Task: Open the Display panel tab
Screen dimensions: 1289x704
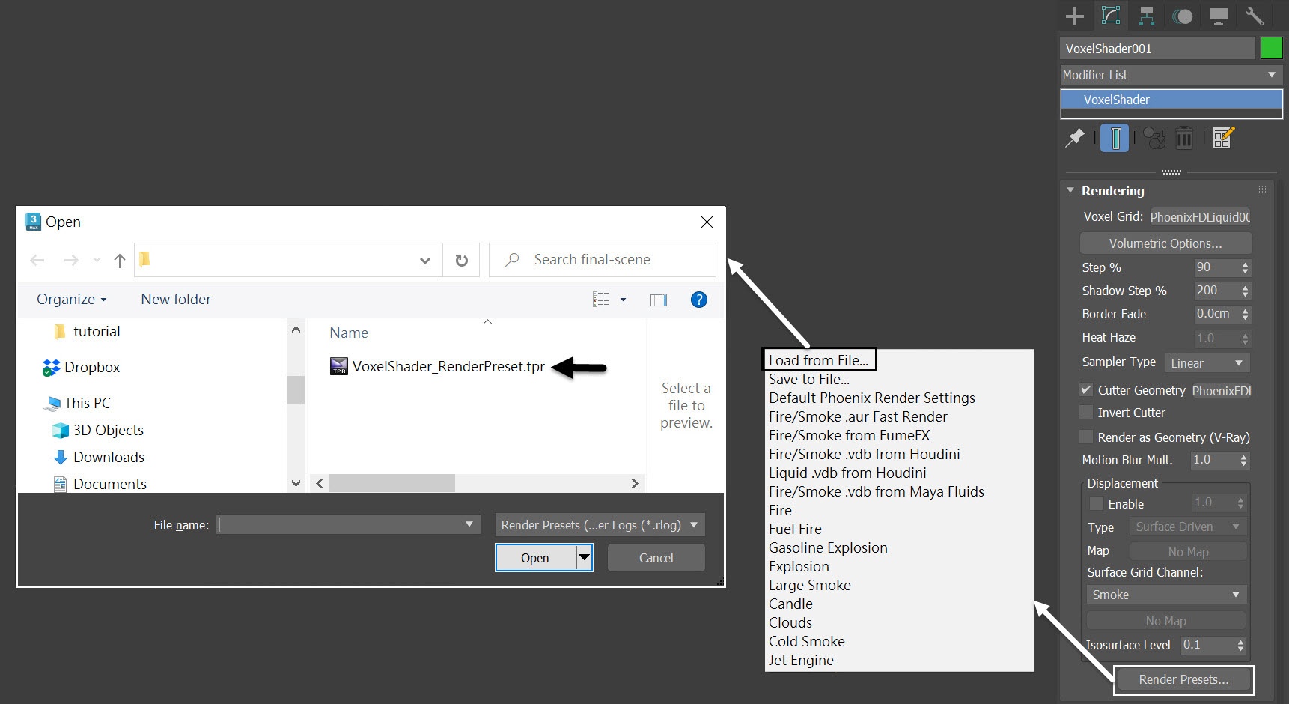Action: 1219,16
